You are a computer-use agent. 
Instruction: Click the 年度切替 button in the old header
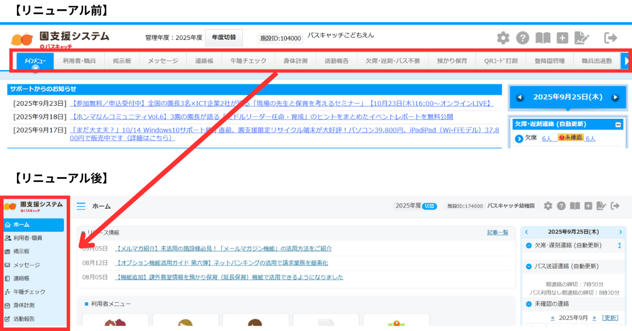click(224, 37)
